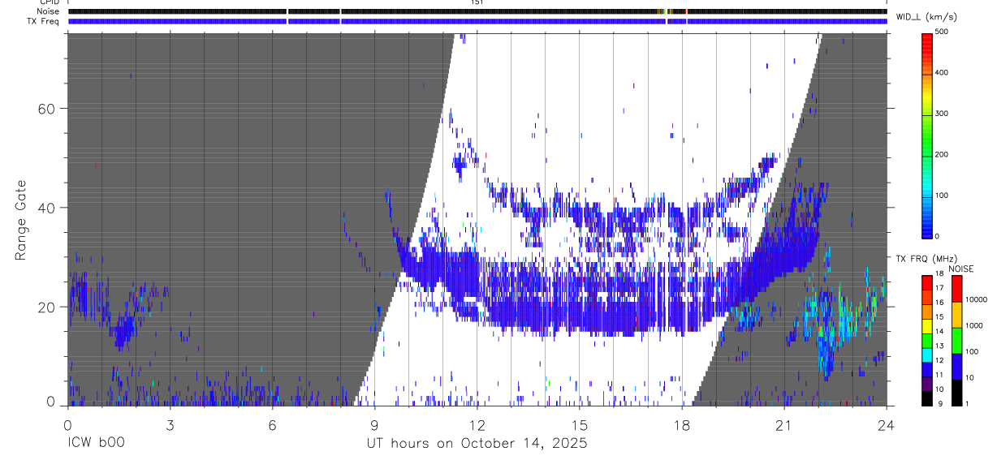The width and height of the screenshot is (997, 460).
Task: Click the 1 label on NOISE scale
Action: coord(967,404)
